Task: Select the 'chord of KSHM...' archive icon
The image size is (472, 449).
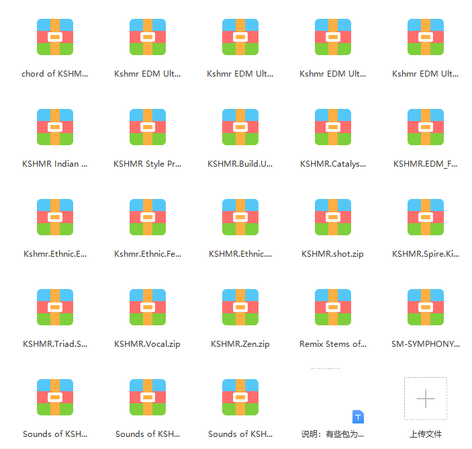Action: point(55,37)
